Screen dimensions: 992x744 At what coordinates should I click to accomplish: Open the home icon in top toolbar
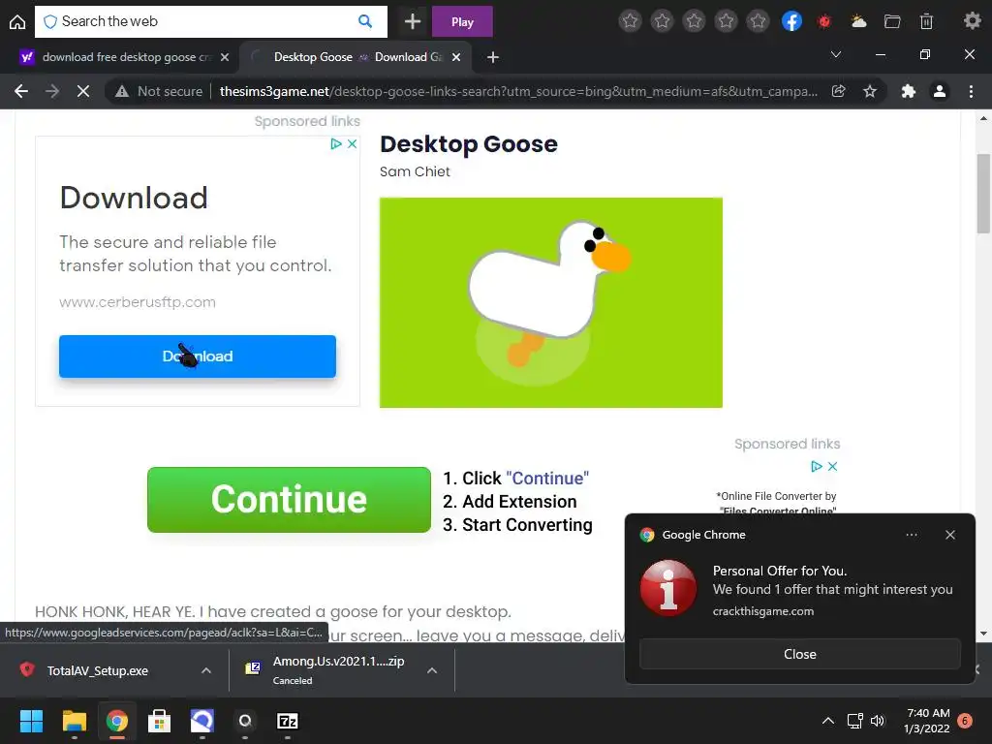17,22
